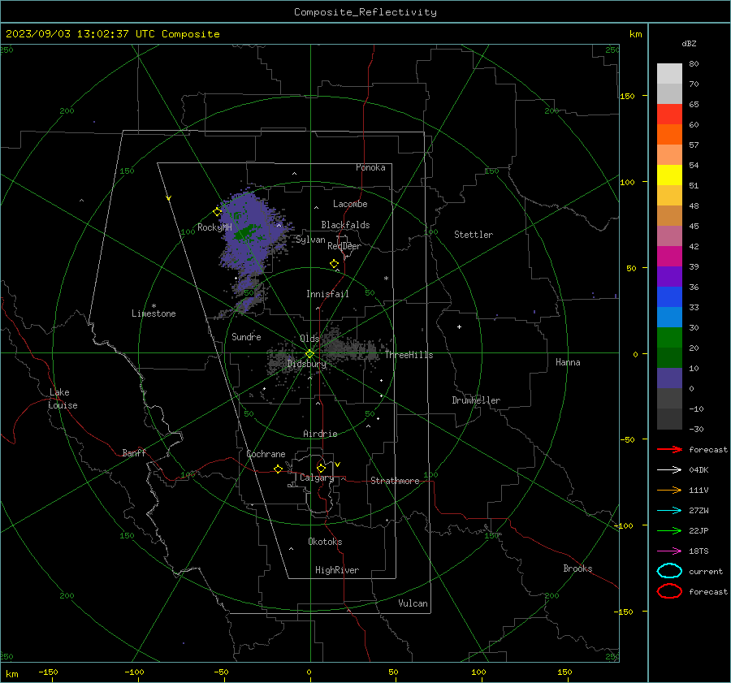731x683 pixels.
Task: Click the Calgary city label
Action: coord(317,478)
